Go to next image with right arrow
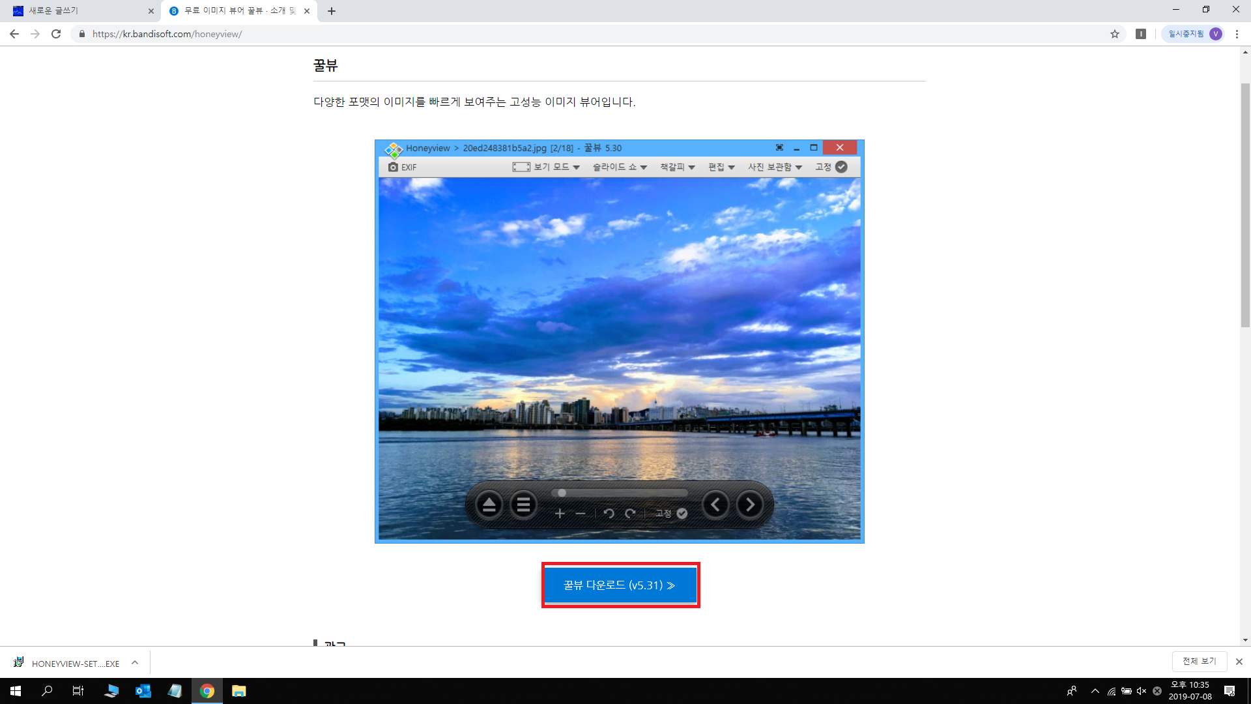 [750, 505]
